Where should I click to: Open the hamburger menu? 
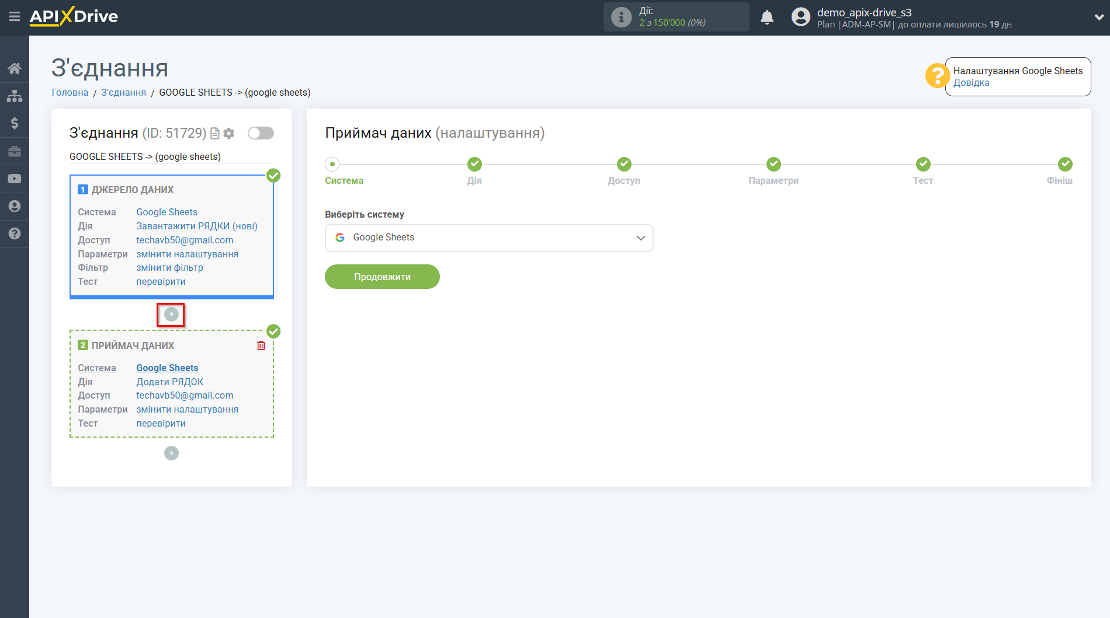15,17
